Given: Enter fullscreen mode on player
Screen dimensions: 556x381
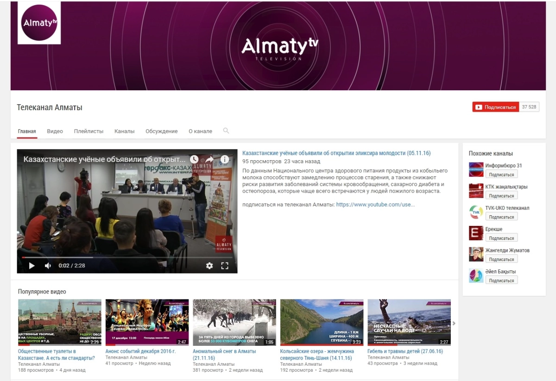Looking at the screenshot, I should pos(225,266).
